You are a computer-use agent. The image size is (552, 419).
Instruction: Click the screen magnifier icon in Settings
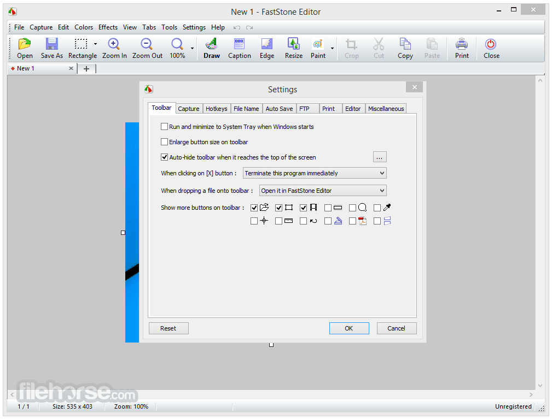click(363, 208)
